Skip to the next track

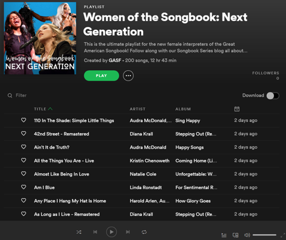pyautogui.click(x=128, y=232)
